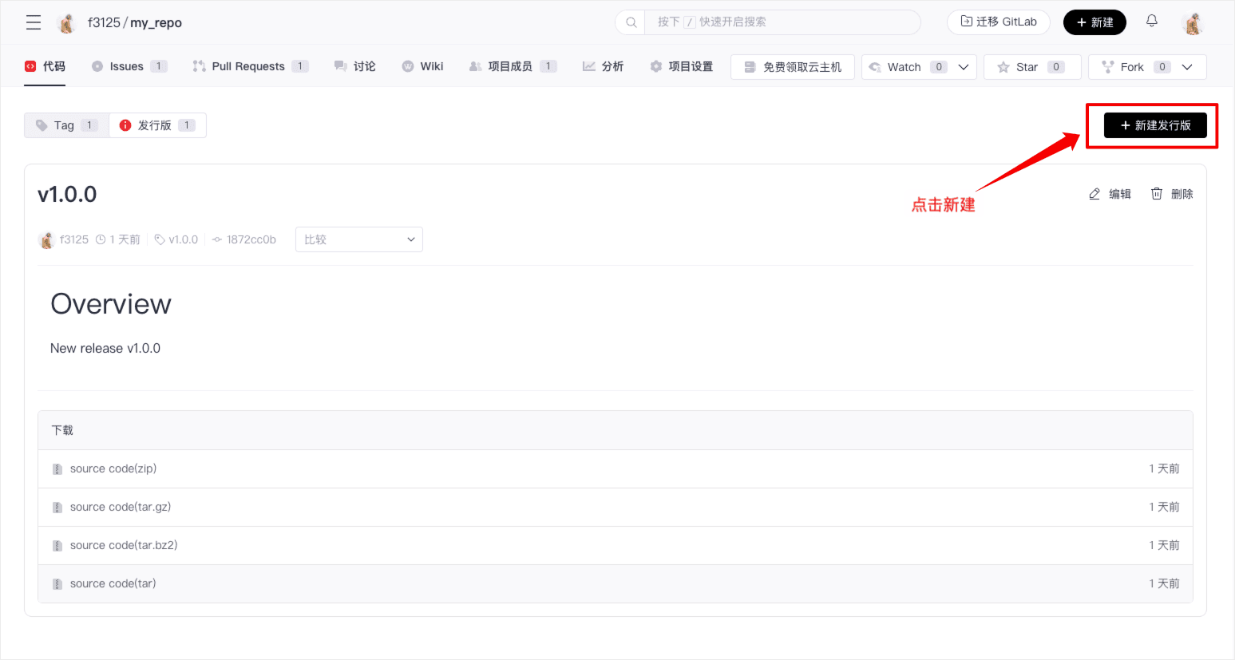Click the notification bell icon
Viewport: 1235px width, 660px height.
1151,22
